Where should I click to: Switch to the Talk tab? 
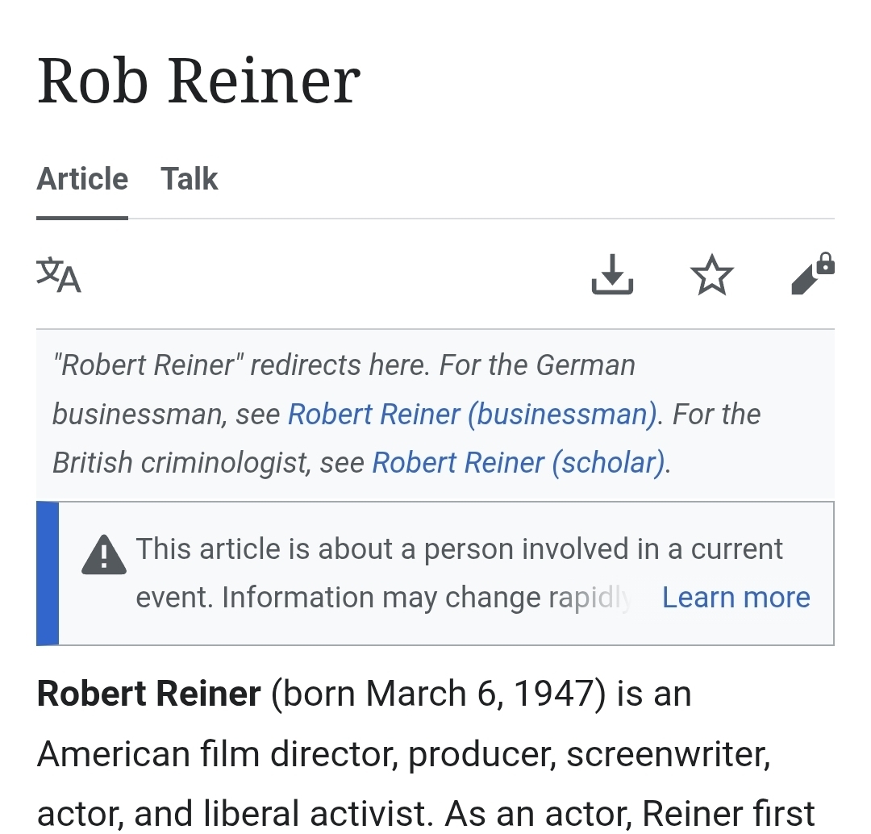189,179
